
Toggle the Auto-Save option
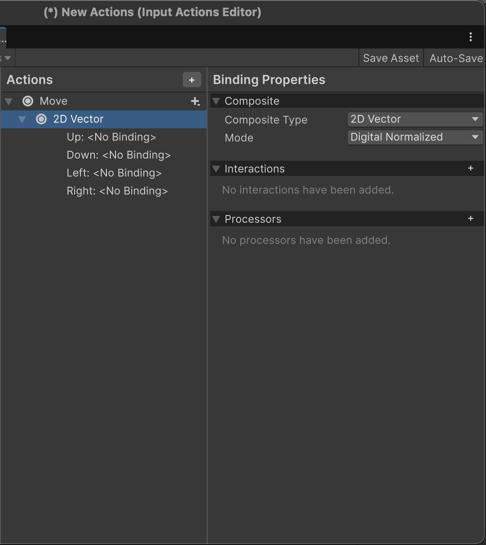coord(455,58)
